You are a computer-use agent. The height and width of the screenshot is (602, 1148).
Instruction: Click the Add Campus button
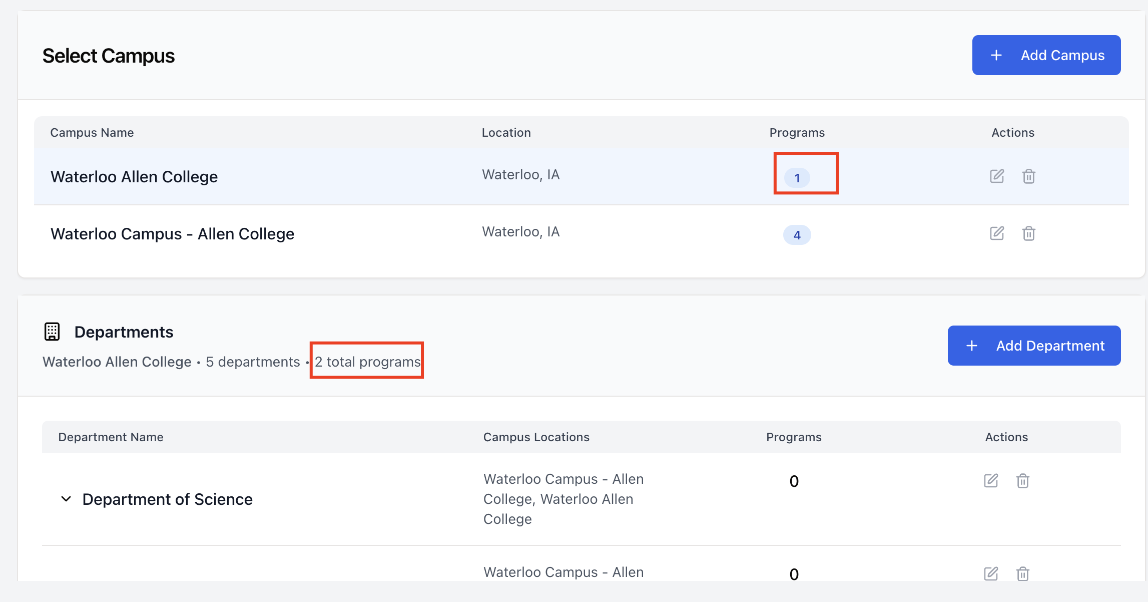tap(1046, 55)
